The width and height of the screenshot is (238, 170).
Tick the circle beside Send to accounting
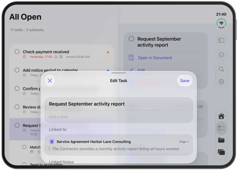tap(24, 164)
